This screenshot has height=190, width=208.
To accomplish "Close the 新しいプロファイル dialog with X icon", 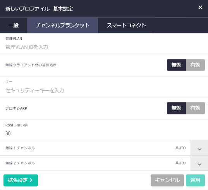I will pos(200,7).
